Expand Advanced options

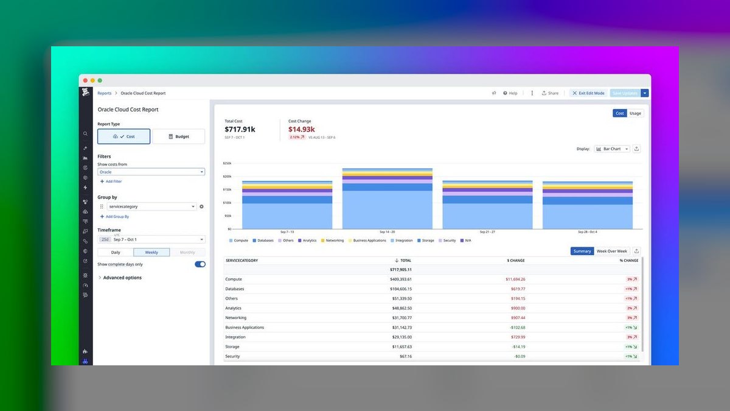pyautogui.click(x=120, y=278)
